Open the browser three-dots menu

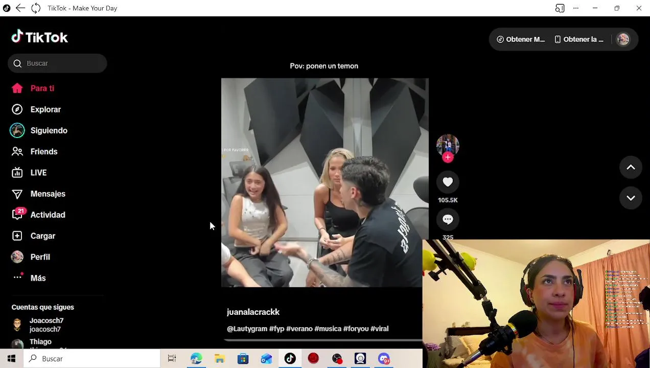pyautogui.click(x=576, y=8)
